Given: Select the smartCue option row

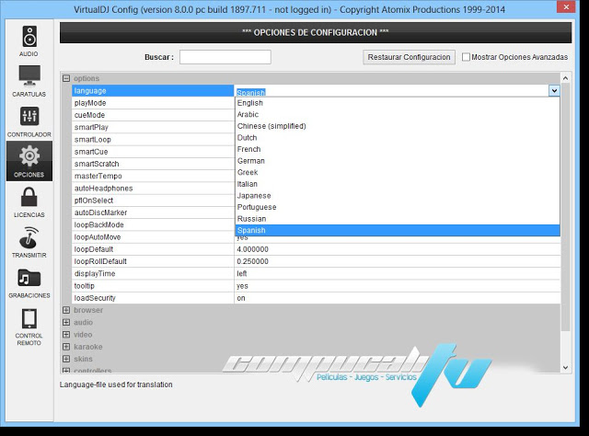Looking at the screenshot, I should click(153, 152).
